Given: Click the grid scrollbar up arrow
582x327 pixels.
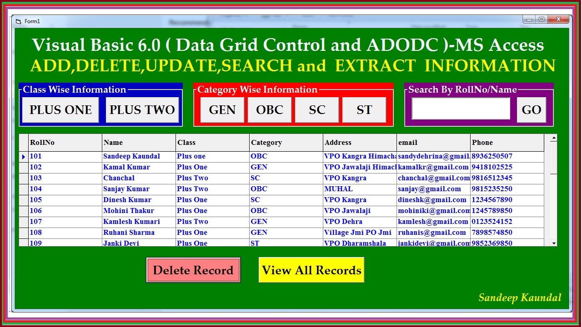Looking at the screenshot, I should (553, 138).
